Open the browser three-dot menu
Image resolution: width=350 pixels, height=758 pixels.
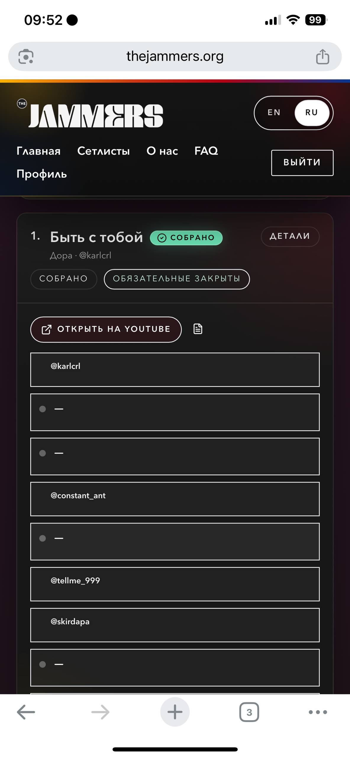[318, 712]
